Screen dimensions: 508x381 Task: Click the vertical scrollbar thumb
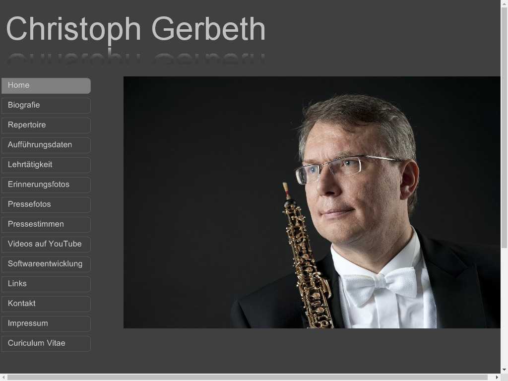click(x=504, y=128)
